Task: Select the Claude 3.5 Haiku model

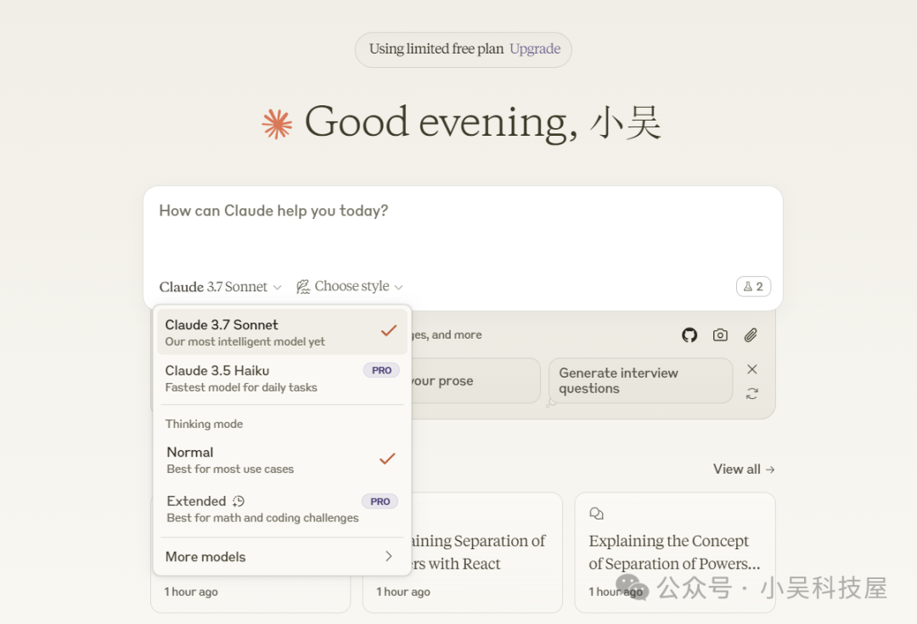Action: (x=282, y=379)
